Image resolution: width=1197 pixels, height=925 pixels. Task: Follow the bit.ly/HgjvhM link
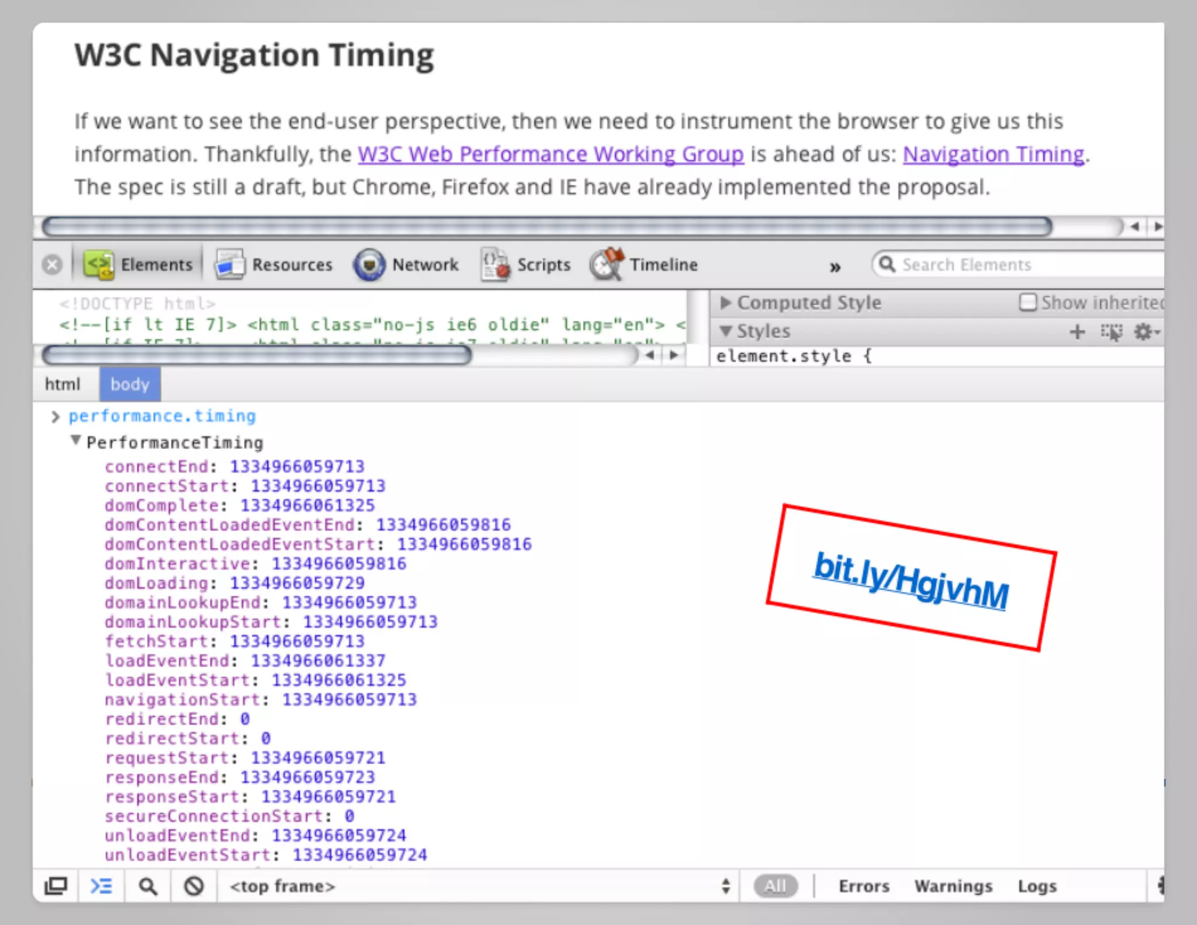click(x=911, y=580)
